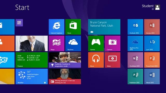This screenshot has width=166, height=93.
Task: Open the Missing American in Iran news story
Action: pyautogui.click(x=65, y=76)
